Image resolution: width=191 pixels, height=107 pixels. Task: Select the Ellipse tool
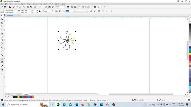point(2,40)
